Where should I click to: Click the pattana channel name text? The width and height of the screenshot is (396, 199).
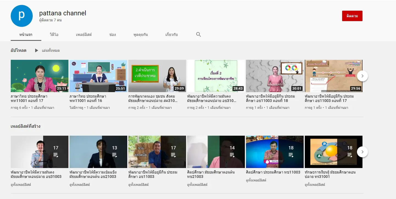pyautogui.click(x=63, y=13)
